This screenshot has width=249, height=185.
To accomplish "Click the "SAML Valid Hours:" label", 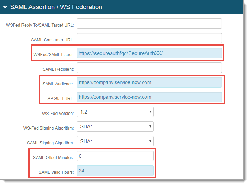I will pyautogui.click(x=56, y=172).
